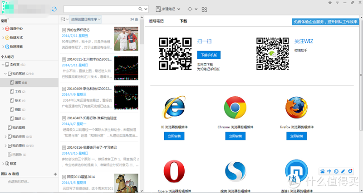Click the 扫一扫 link
This screenshot has width=363, height=193.
204,42
